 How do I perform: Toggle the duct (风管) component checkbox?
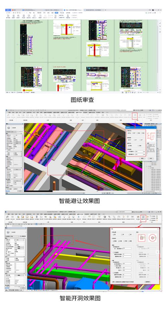coord(119,241)
